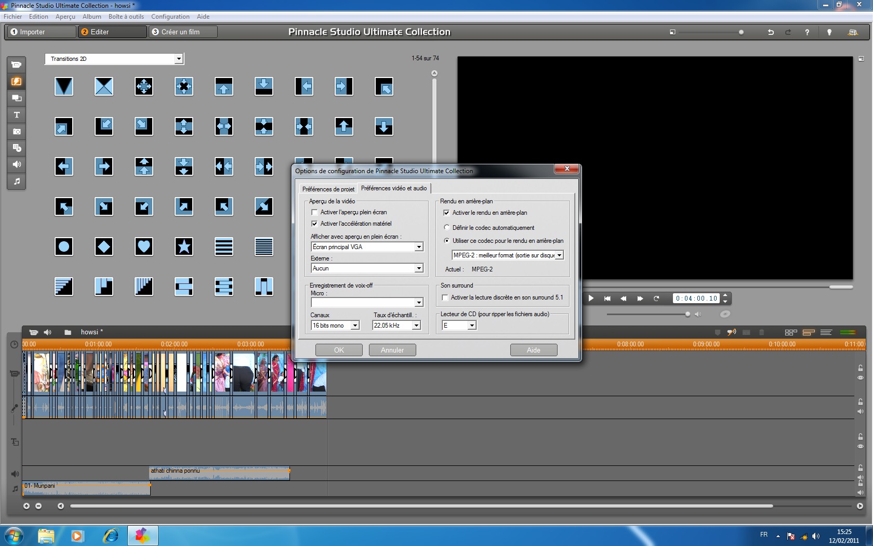This screenshot has width=873, height=546.
Task: Open the still photos album camera icon
Action: [x=17, y=131]
